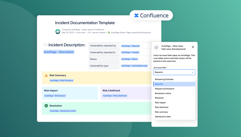
Task: Click the 'AutoPage - Risk Likelihood' placeholder
Action: pos(115,96)
